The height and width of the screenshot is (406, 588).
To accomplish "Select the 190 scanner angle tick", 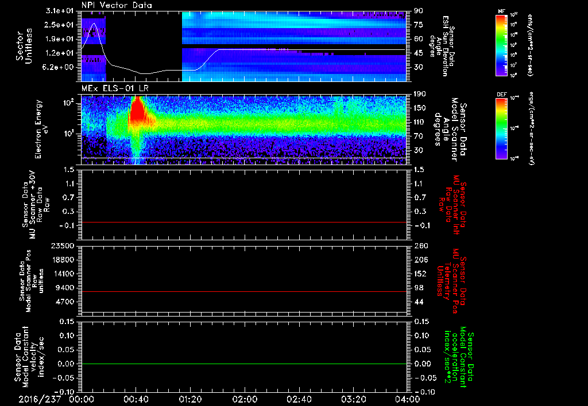I will pyautogui.click(x=420, y=94).
